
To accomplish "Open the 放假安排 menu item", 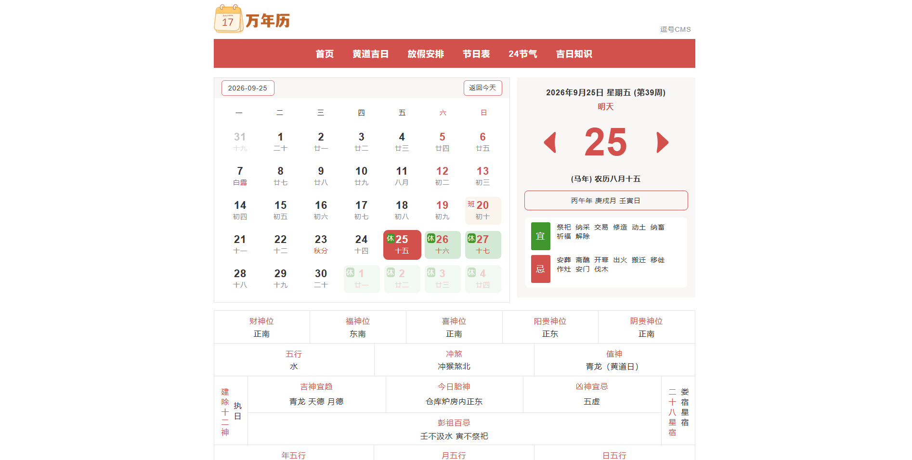I will pos(426,54).
